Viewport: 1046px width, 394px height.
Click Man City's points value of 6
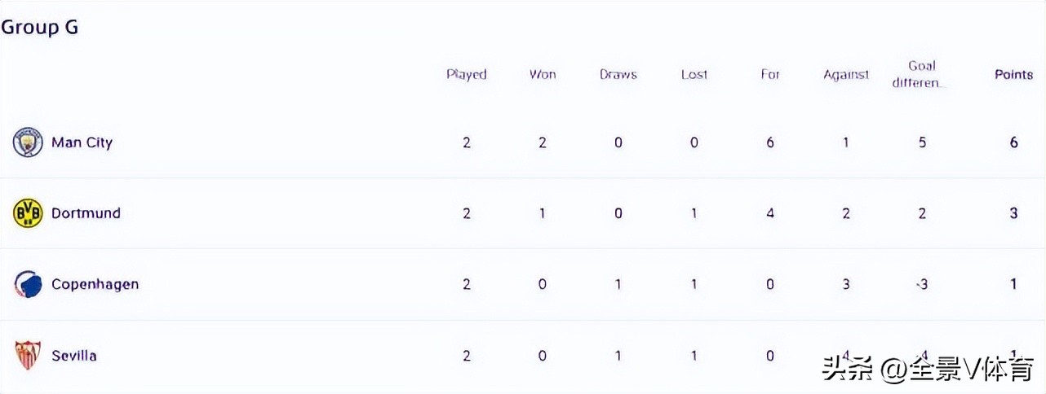tap(1014, 142)
